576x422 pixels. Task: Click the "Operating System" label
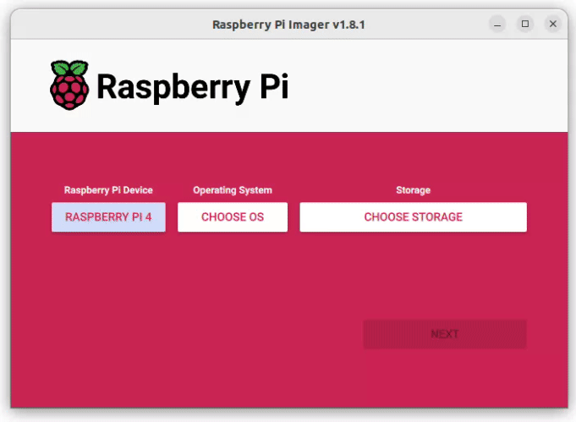pyautogui.click(x=233, y=190)
